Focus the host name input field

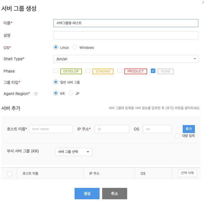[51, 129]
